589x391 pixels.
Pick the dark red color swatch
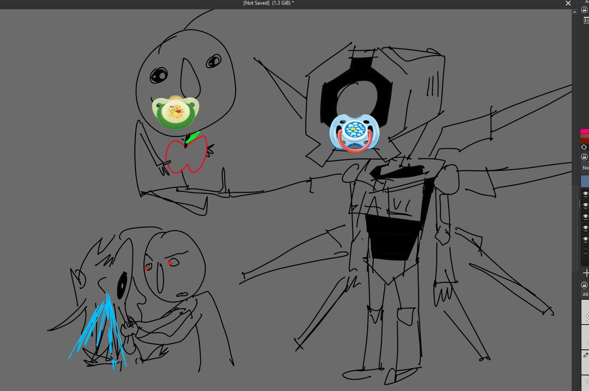point(585,140)
